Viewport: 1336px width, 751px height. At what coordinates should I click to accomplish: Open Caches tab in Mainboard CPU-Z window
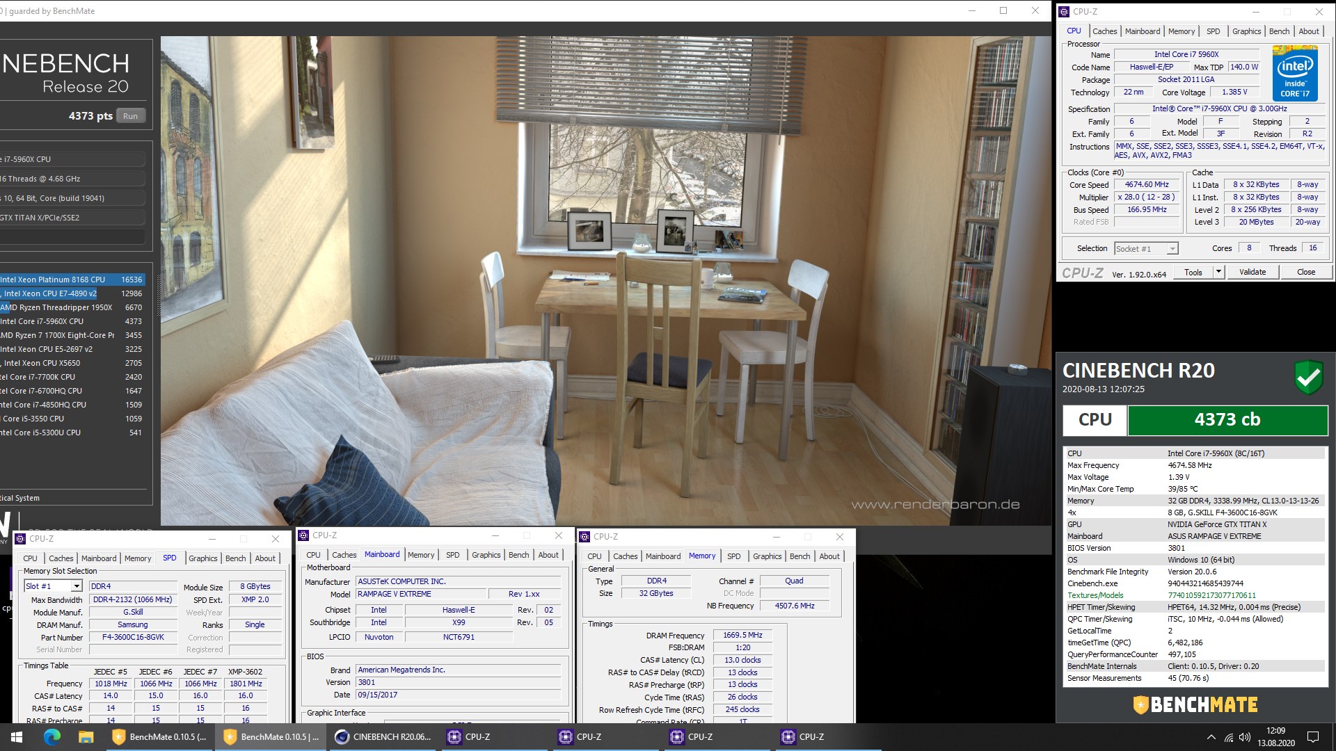pos(344,555)
